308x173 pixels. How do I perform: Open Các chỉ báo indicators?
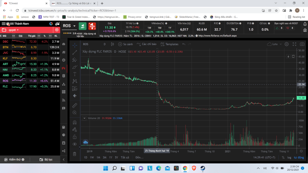click(x=147, y=44)
